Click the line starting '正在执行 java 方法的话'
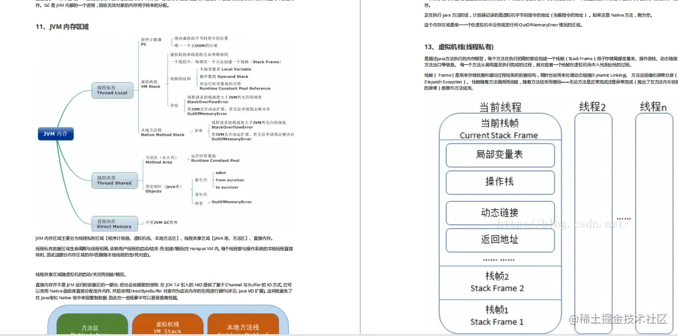The width and height of the screenshot is (678, 336). [x=538, y=15]
